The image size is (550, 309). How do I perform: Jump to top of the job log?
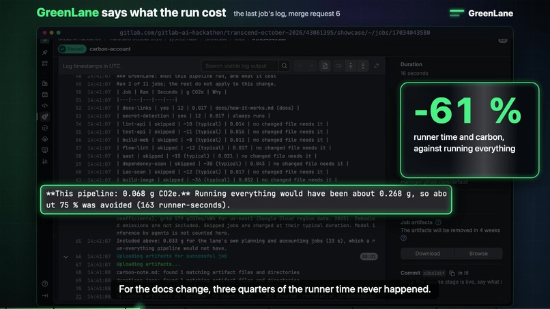click(351, 66)
